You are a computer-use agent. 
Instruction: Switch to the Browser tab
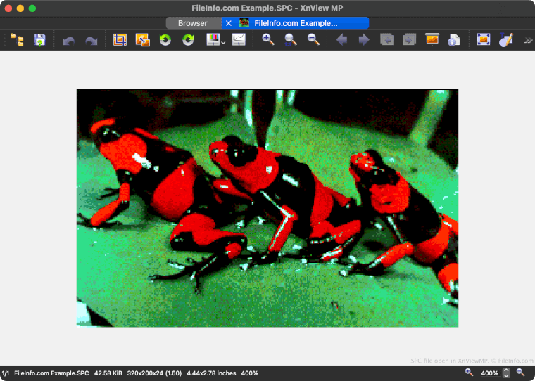pos(192,23)
